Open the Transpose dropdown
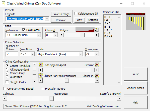This screenshot has width=150, height=111. coord(96,54)
